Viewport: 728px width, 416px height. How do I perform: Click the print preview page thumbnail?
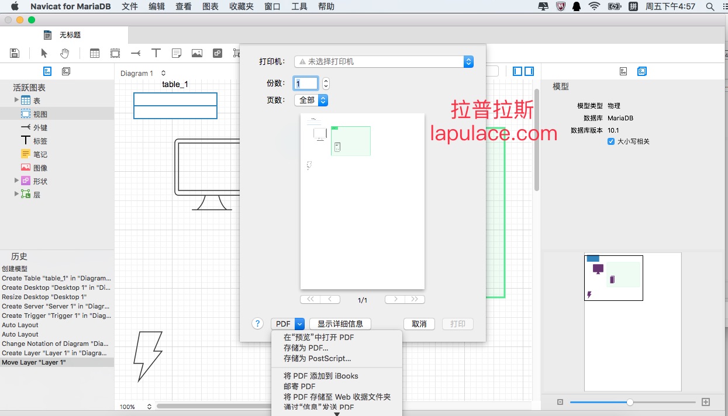click(363, 201)
